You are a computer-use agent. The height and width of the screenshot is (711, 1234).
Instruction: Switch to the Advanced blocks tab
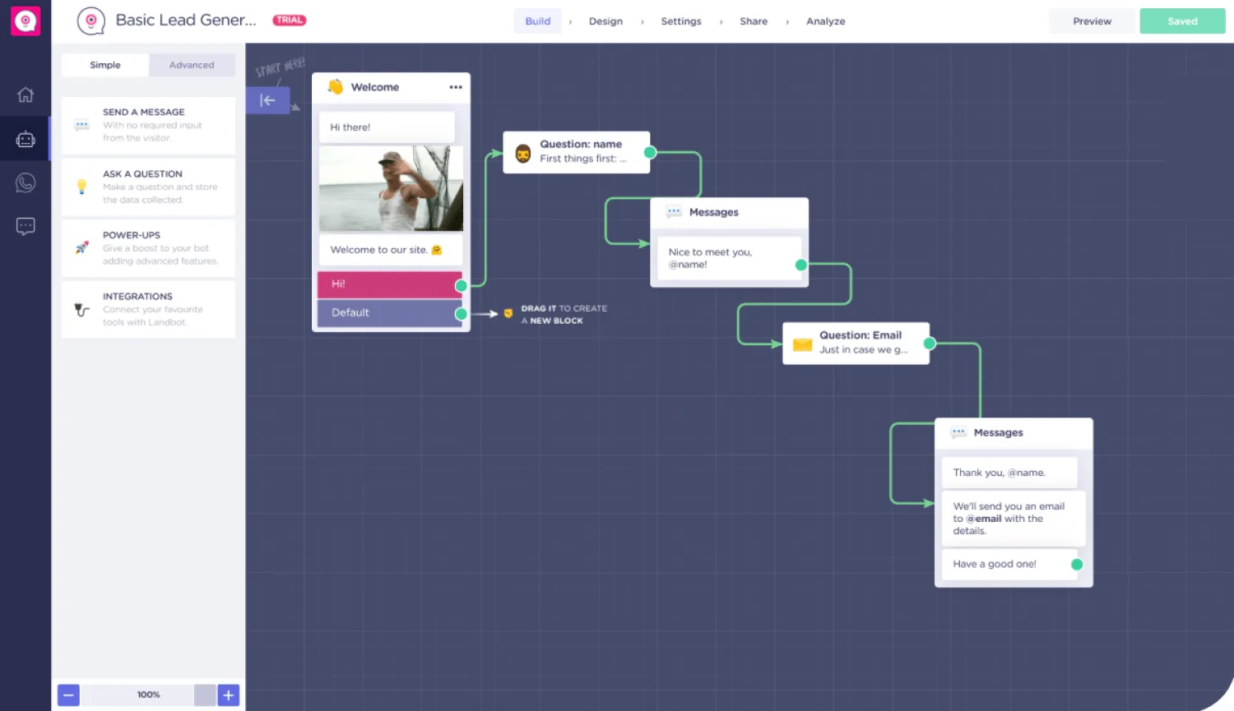192,65
